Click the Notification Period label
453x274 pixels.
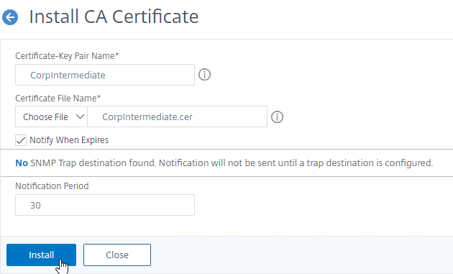click(x=52, y=186)
